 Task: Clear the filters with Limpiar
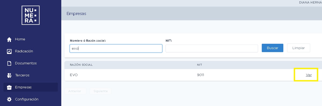click(298, 48)
